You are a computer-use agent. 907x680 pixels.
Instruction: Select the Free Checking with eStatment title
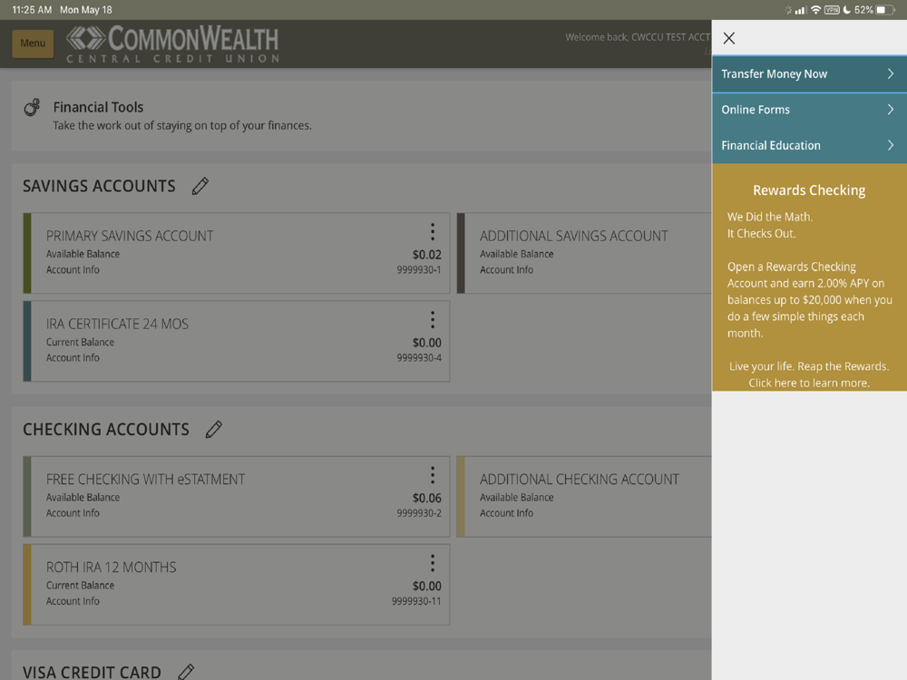pos(146,480)
